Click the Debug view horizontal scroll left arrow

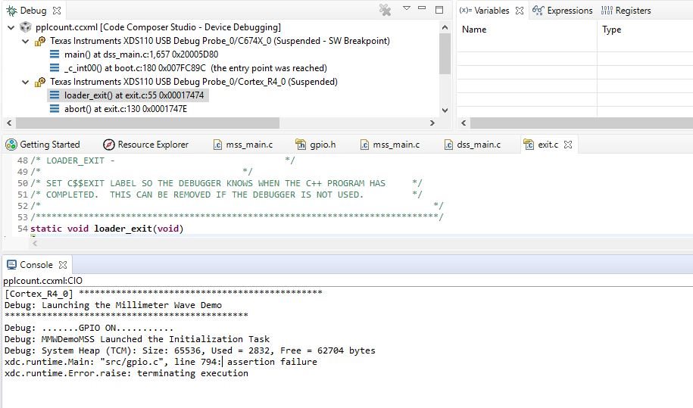click(x=9, y=123)
